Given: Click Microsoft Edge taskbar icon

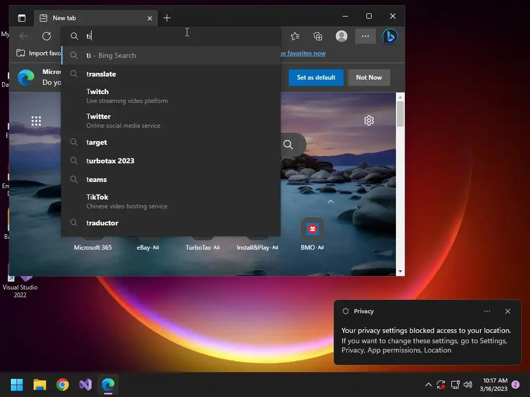Looking at the screenshot, I should 108,385.
